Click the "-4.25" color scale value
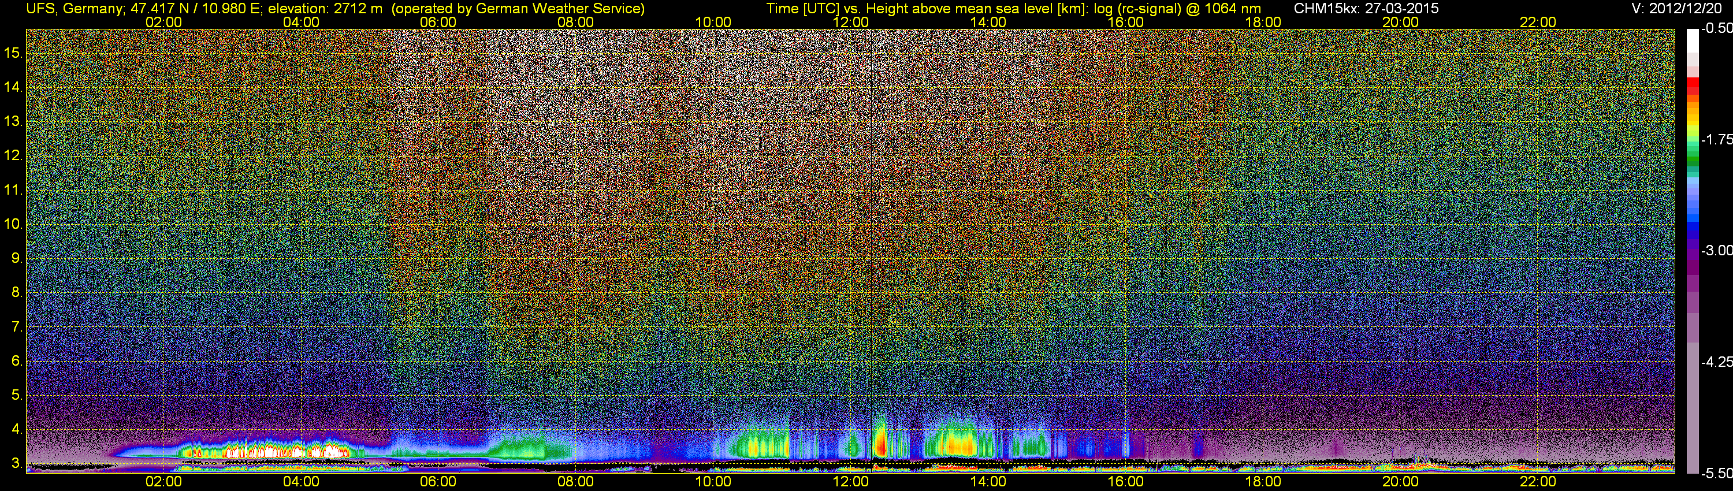The image size is (1733, 491). (1716, 362)
